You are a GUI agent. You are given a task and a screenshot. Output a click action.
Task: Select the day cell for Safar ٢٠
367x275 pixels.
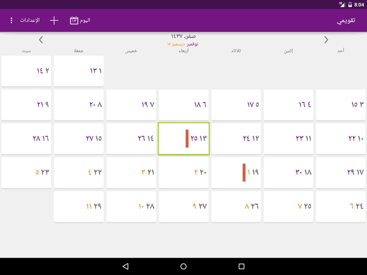[184, 172]
